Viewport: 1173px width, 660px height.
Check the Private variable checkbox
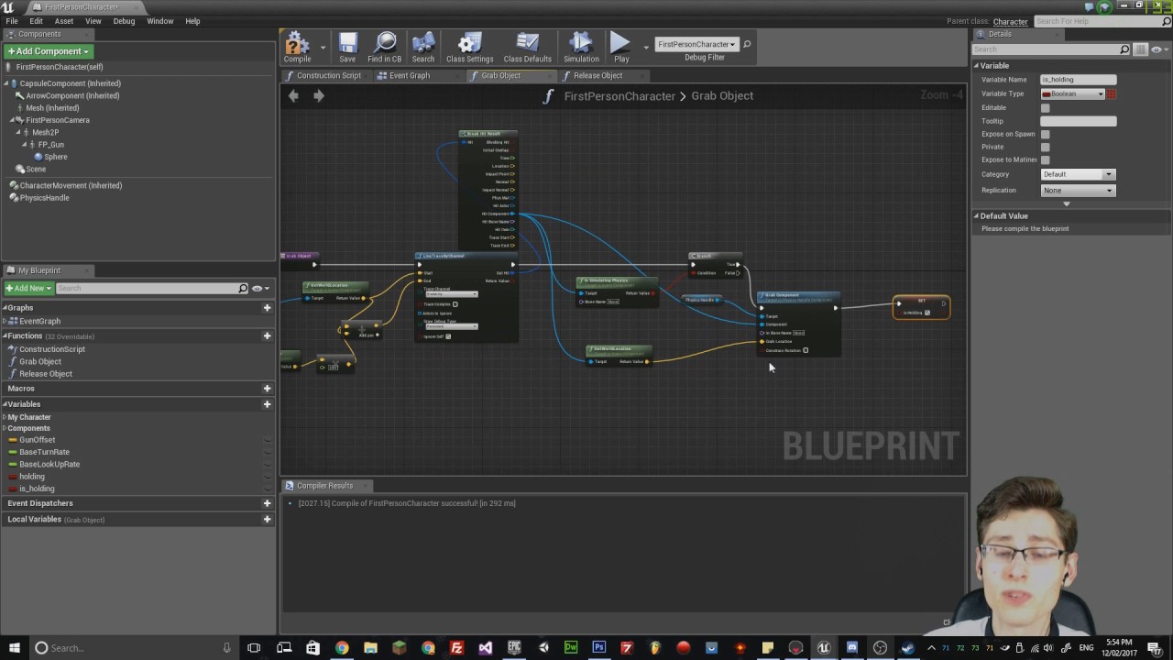[x=1045, y=147]
